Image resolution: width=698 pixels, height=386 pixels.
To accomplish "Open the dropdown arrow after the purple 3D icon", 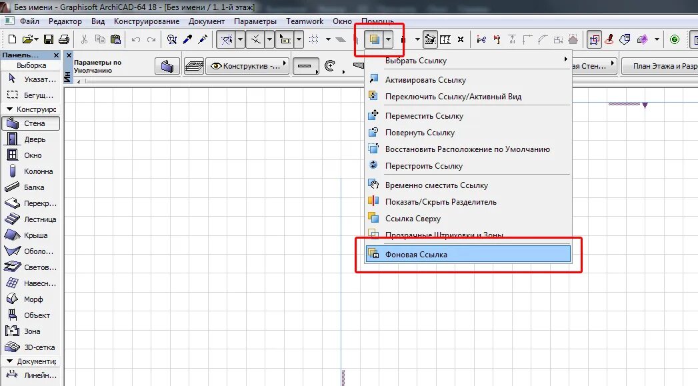I will coord(657,39).
